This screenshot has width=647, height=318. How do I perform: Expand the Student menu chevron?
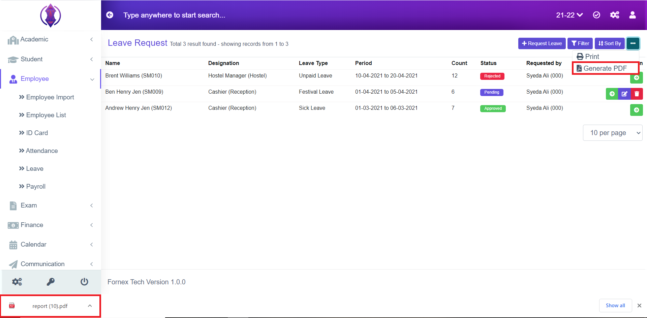coord(92,59)
